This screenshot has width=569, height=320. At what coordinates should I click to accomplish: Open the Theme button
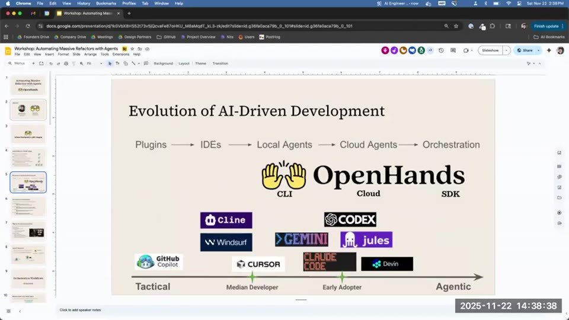pyautogui.click(x=201, y=63)
